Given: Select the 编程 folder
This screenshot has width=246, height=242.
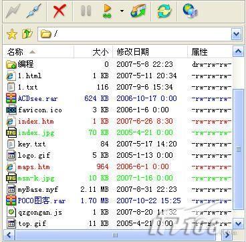Looking at the screenshot, I should coord(26,64).
